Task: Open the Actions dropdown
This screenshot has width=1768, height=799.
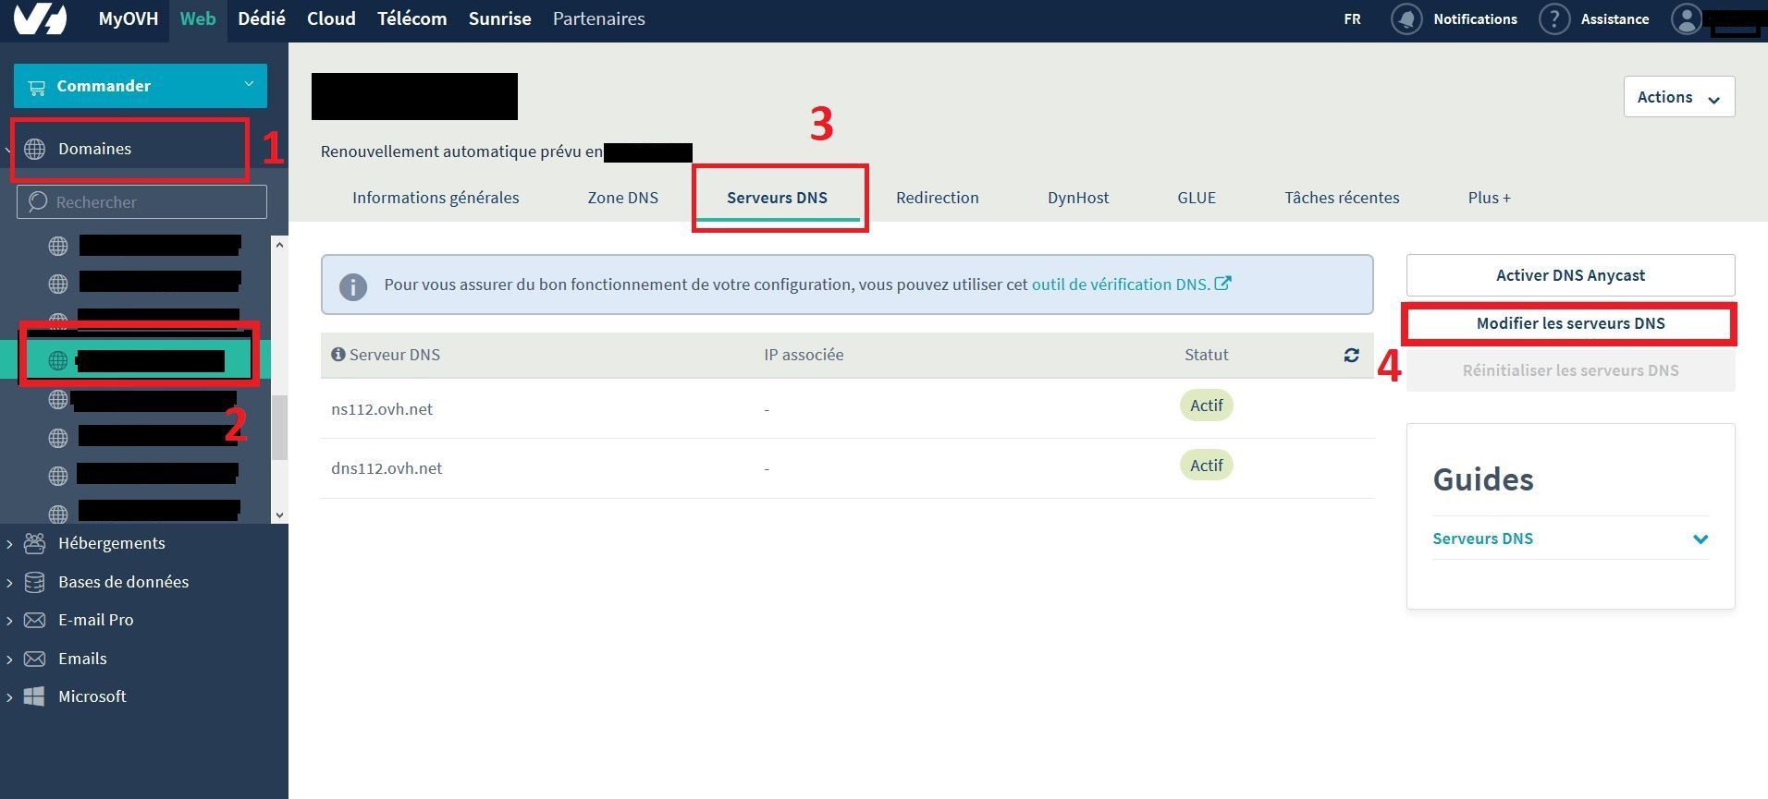Action: tap(1679, 97)
